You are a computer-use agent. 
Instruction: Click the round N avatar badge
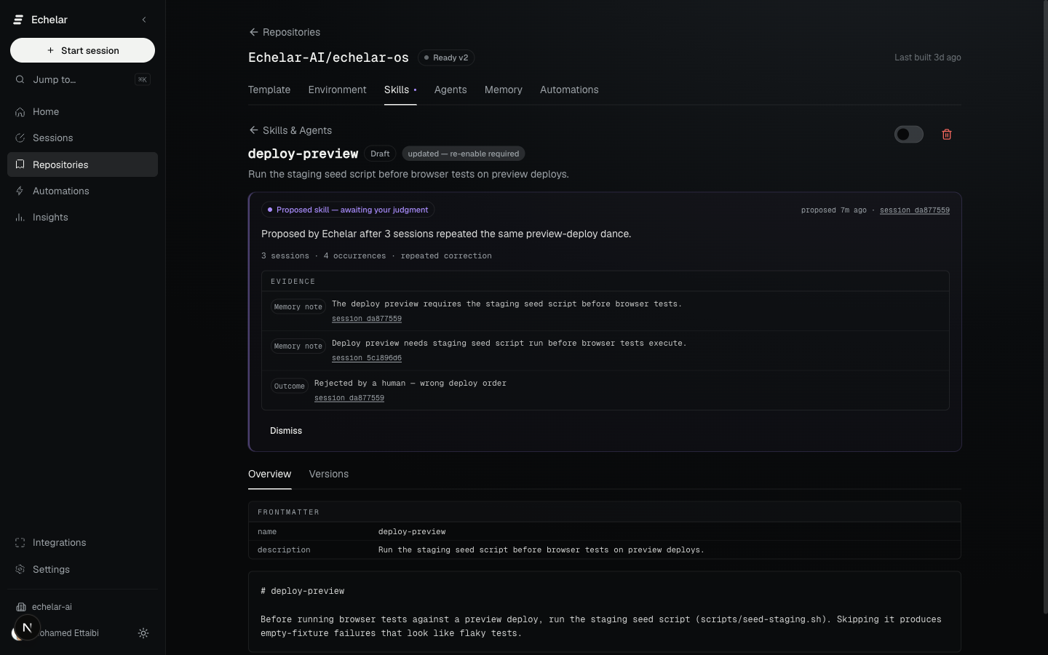click(x=27, y=627)
